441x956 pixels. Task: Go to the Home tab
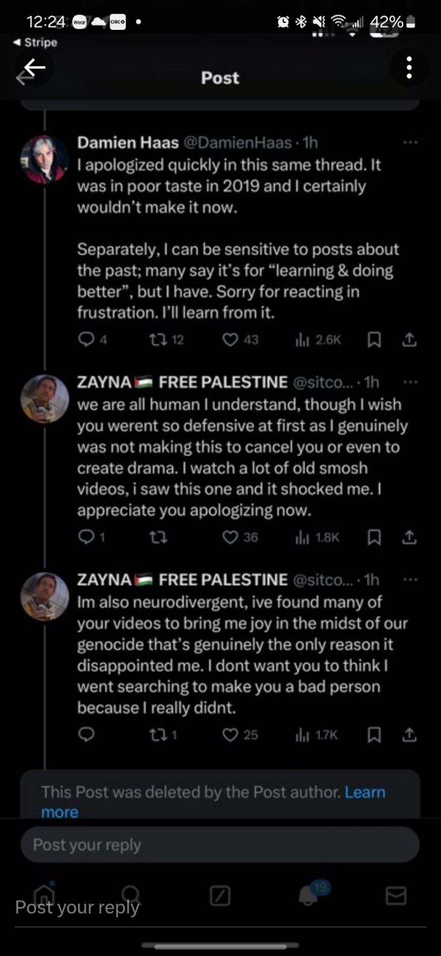tap(44, 896)
